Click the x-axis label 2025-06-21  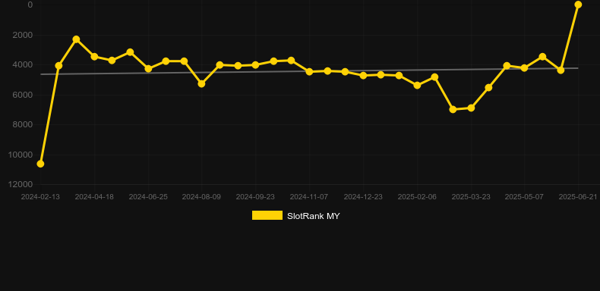click(578, 197)
